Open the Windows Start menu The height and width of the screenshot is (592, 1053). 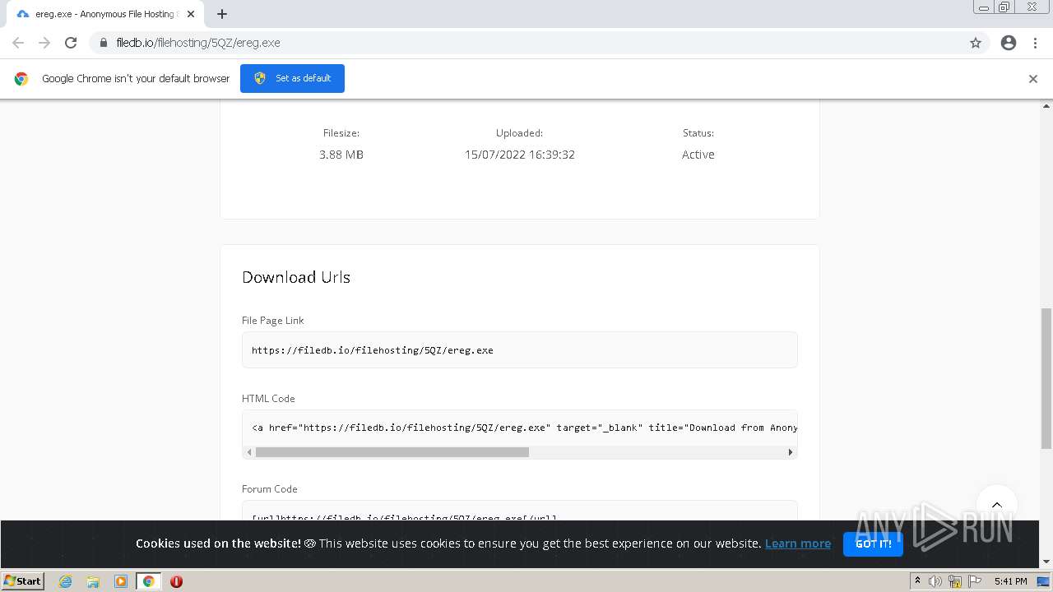click(22, 580)
